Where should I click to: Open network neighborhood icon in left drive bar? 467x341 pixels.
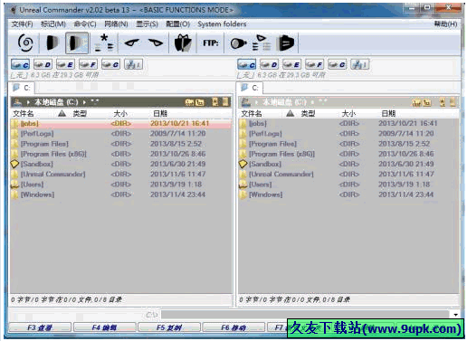(x=133, y=64)
